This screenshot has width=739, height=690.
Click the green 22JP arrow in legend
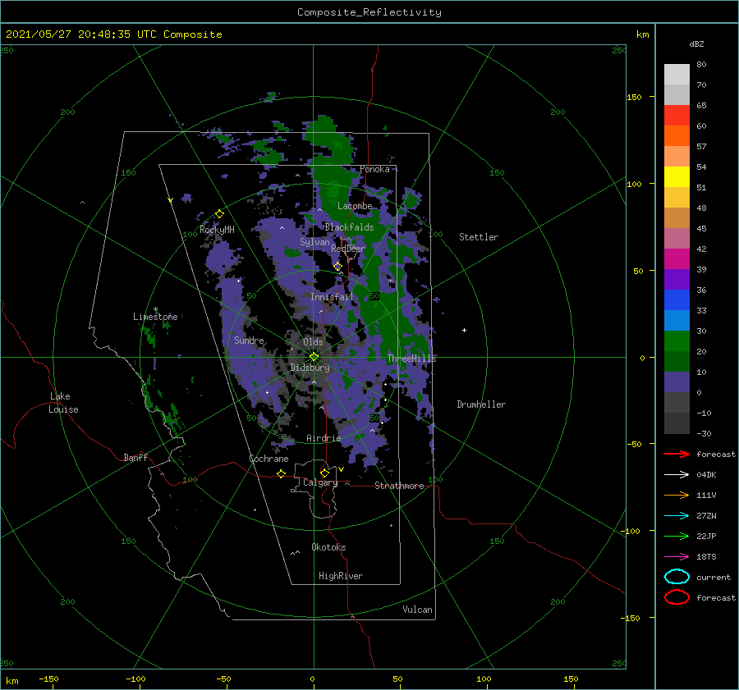pos(677,536)
